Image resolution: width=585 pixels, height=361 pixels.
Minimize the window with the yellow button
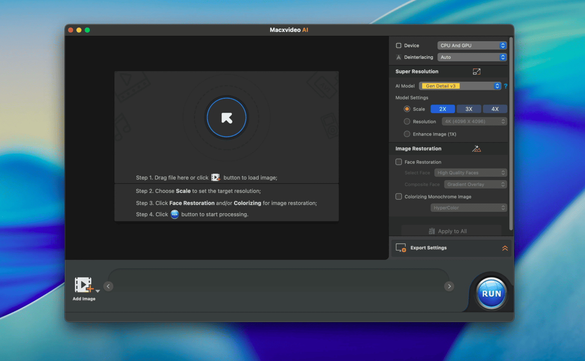pyautogui.click(x=79, y=30)
